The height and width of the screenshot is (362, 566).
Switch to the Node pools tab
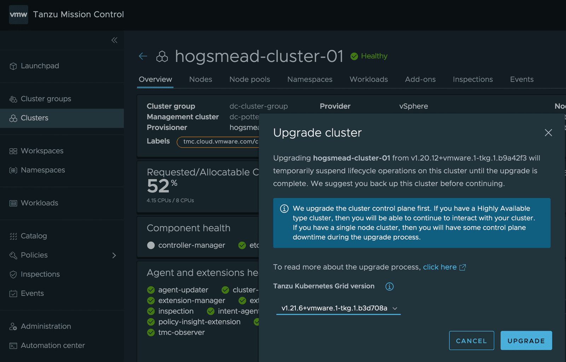(x=249, y=79)
